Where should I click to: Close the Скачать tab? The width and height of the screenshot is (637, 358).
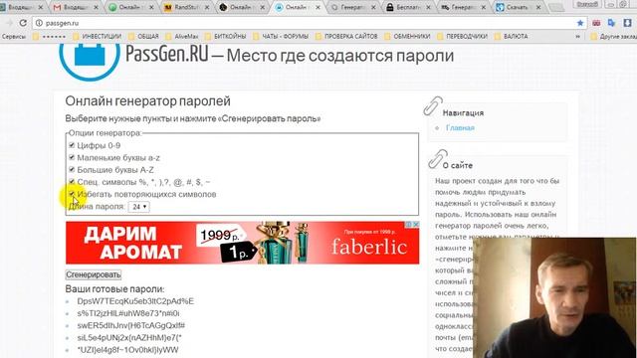coord(538,7)
